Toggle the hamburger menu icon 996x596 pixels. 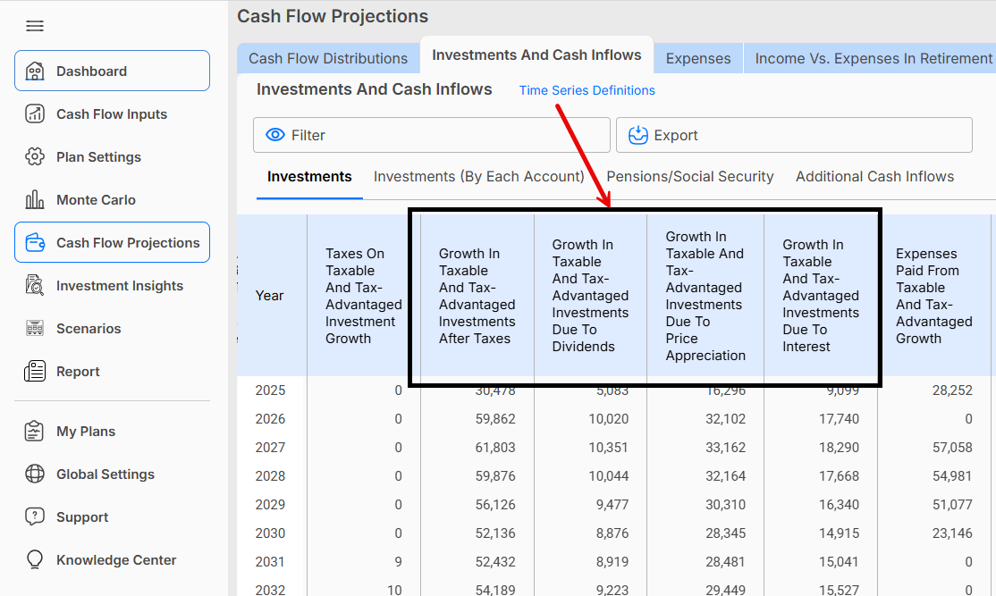click(x=35, y=26)
